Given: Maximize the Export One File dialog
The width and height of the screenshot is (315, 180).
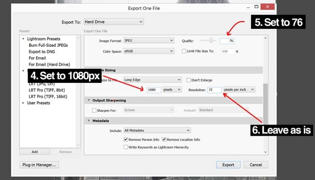Looking at the screenshot, I should [256, 7].
